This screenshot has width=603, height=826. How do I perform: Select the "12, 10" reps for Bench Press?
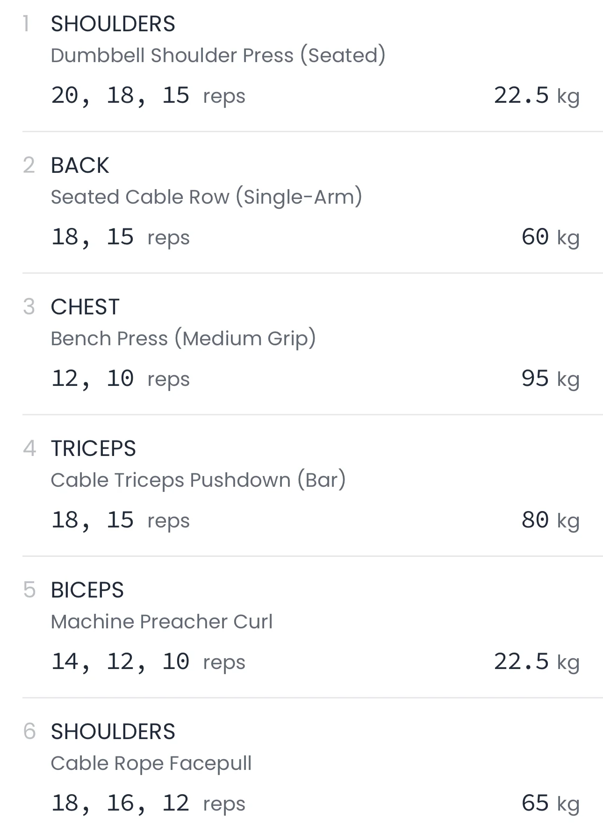click(93, 379)
